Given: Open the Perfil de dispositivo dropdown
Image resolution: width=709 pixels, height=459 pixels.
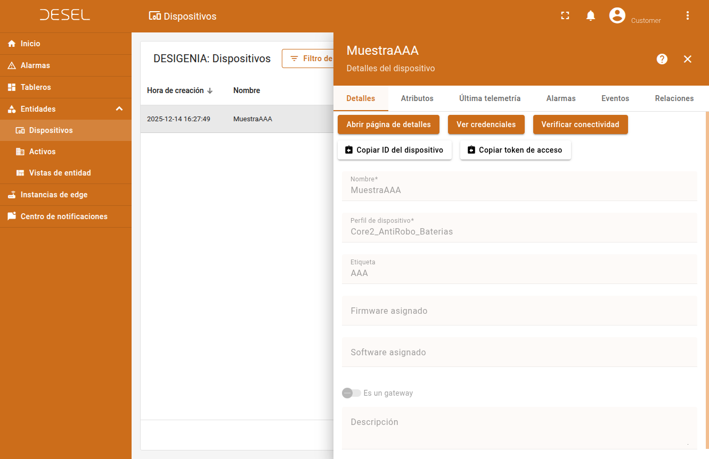Looking at the screenshot, I should (x=519, y=231).
